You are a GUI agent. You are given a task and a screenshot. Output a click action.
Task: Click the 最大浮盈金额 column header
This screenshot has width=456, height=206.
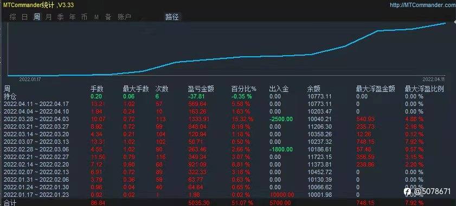[376, 89]
